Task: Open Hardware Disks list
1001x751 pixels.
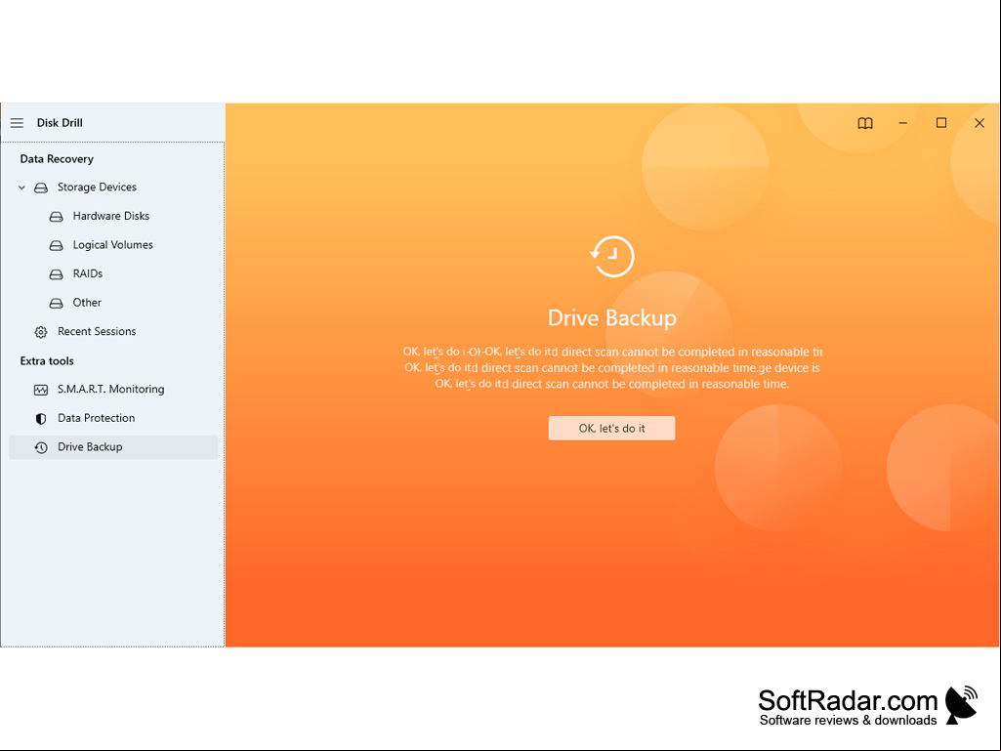Action: (x=111, y=216)
